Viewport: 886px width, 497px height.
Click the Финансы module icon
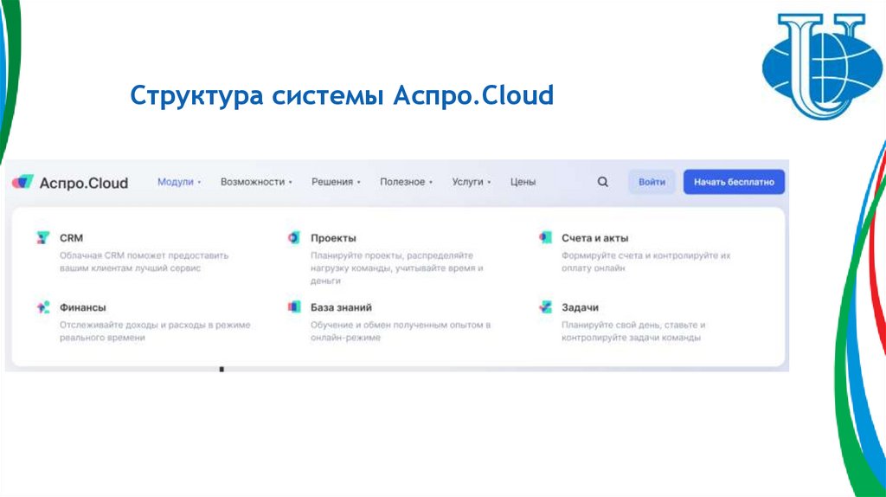point(43,307)
